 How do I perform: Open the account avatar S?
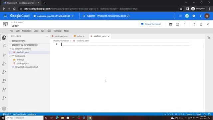207,16
